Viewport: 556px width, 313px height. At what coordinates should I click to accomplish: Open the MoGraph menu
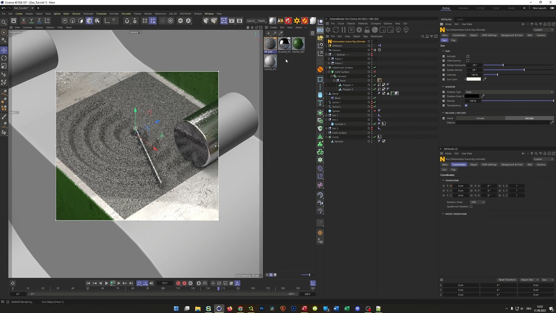88,14
